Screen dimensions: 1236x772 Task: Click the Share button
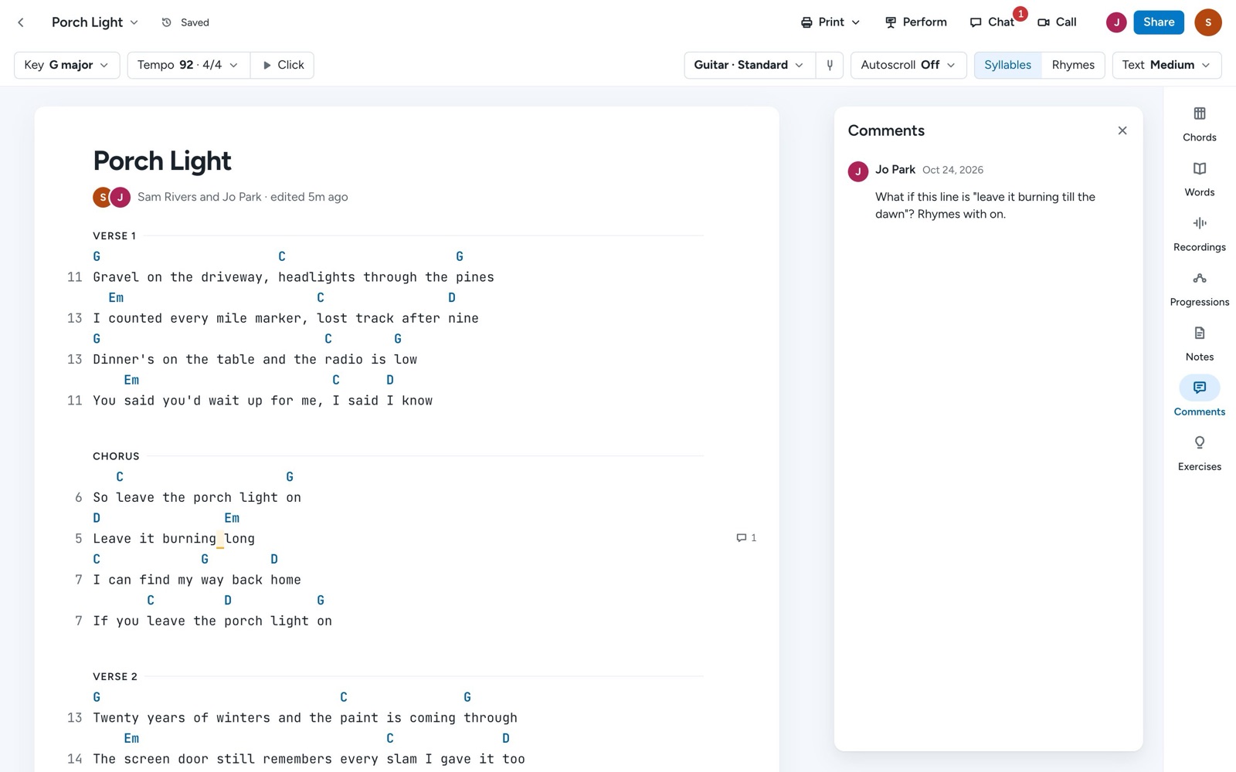(1159, 22)
